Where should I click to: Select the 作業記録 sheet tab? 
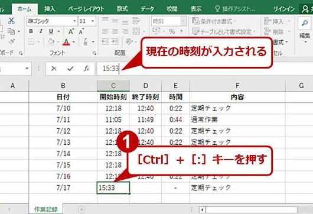tap(45, 209)
